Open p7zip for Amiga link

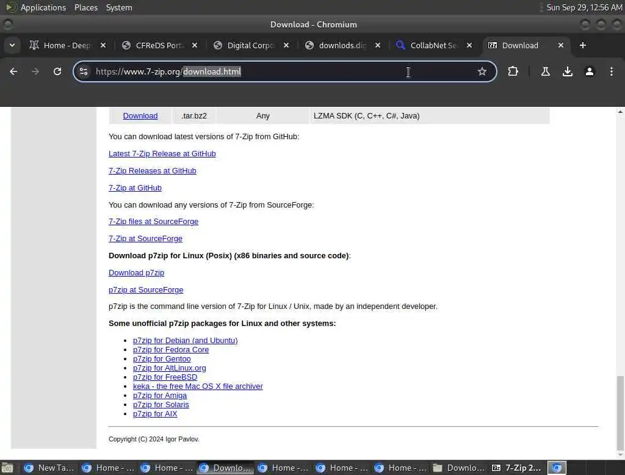(160, 396)
